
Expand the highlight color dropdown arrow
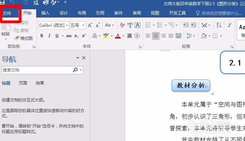click(112, 36)
